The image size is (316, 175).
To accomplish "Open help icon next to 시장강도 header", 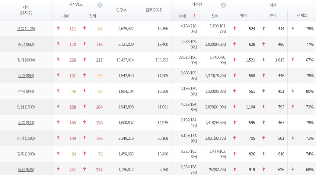I will tap(100, 5).
